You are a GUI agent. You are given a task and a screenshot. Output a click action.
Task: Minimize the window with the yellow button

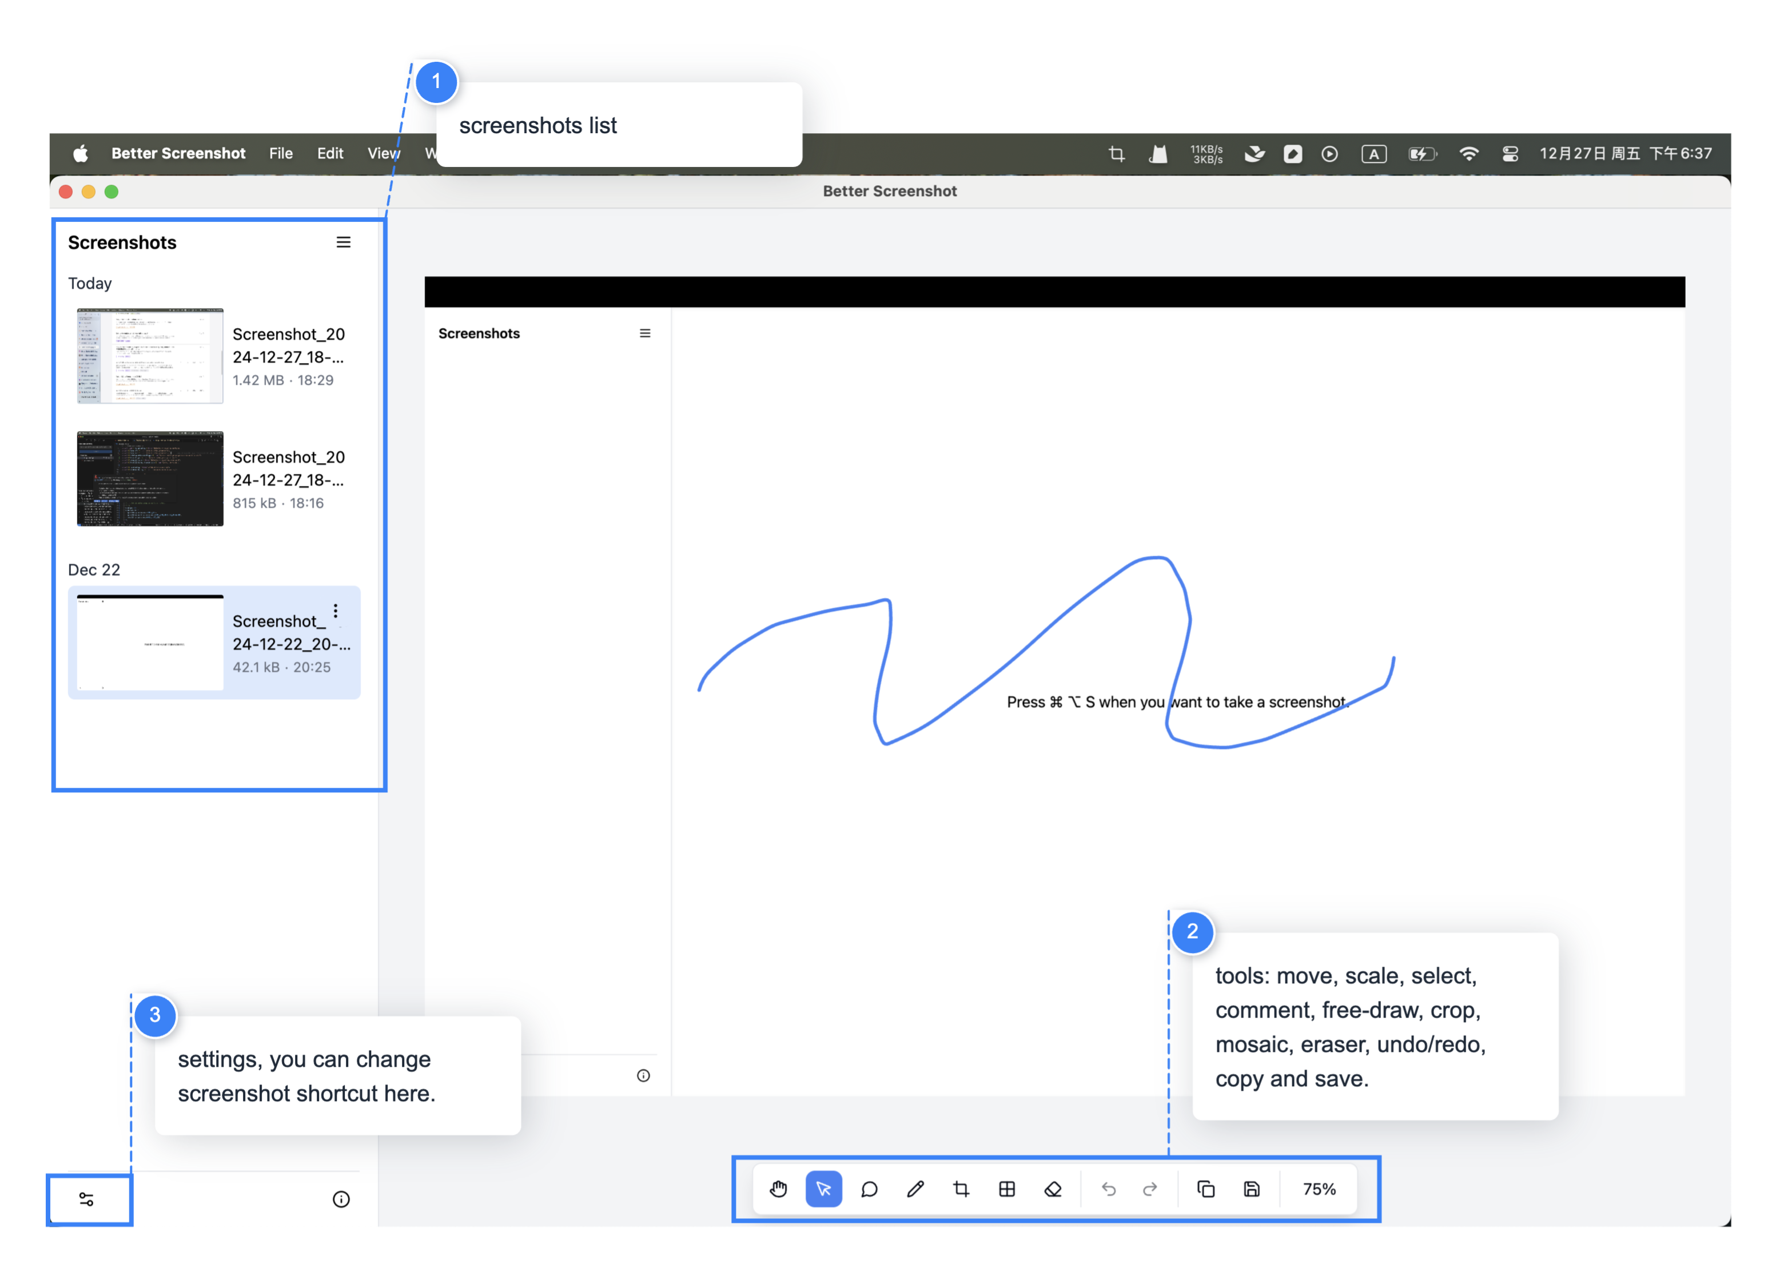pos(89,192)
